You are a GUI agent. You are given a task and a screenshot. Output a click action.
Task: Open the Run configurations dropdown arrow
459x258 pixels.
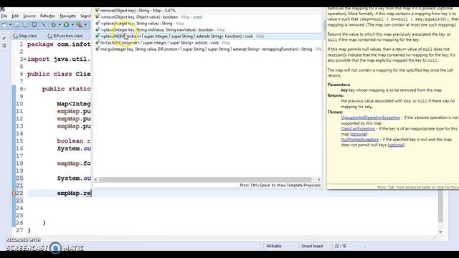[72, 24]
